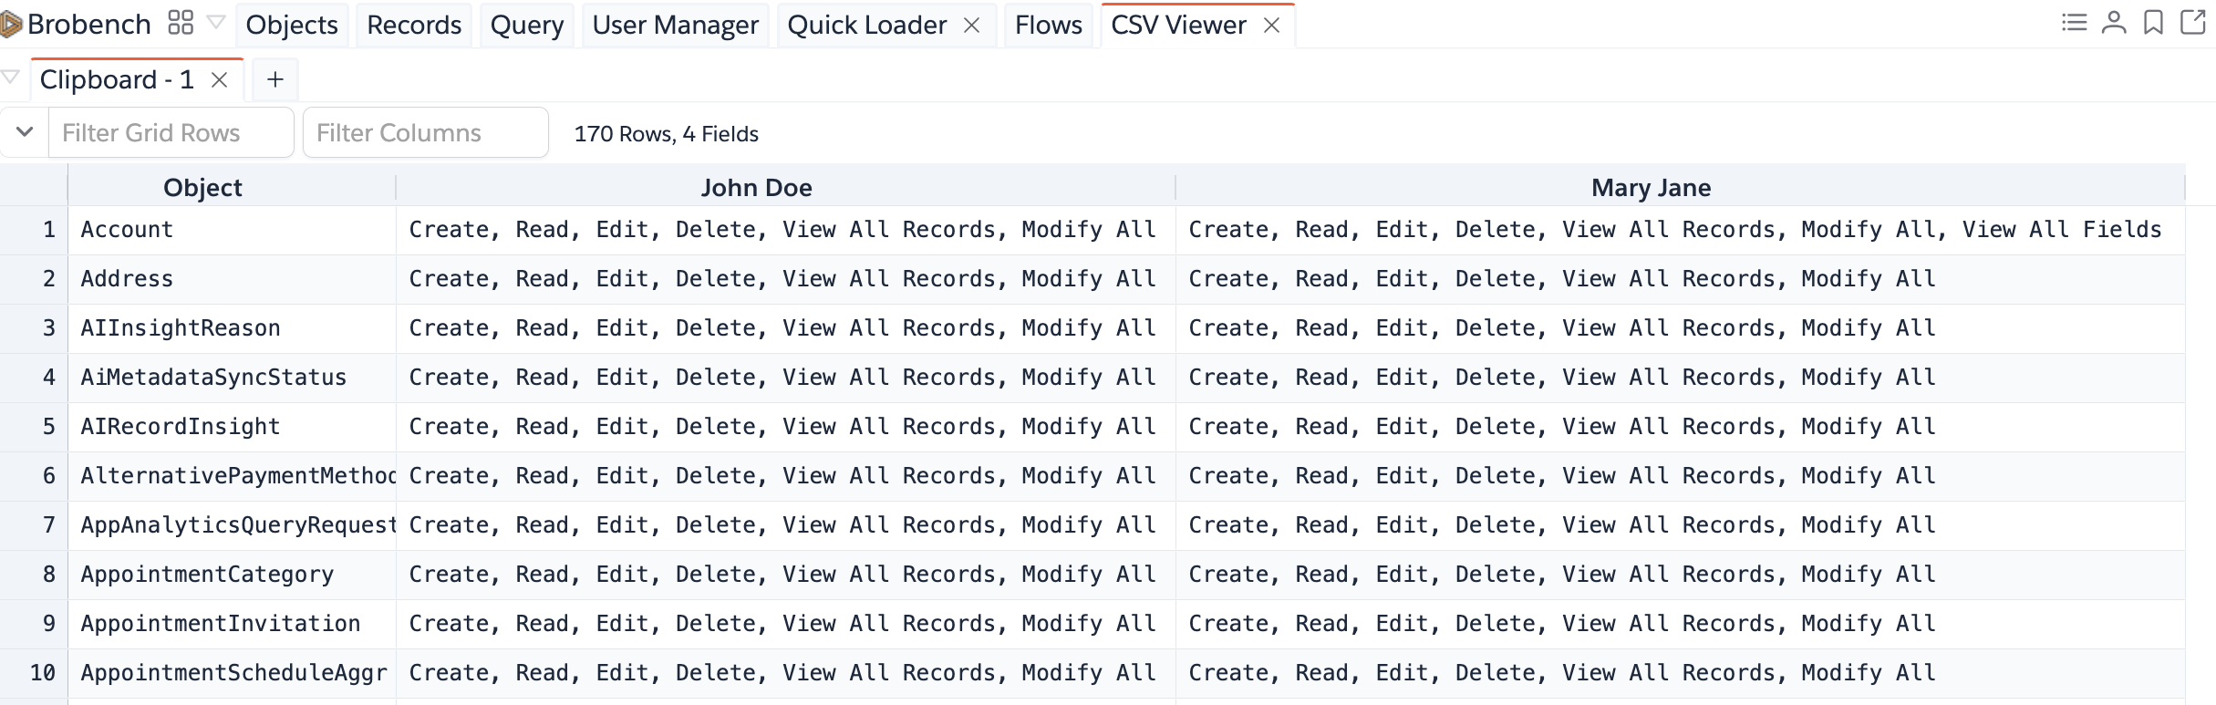Screen dimensions: 2216x705
Task: Click the Brobench logo icon
Action: 11,25
